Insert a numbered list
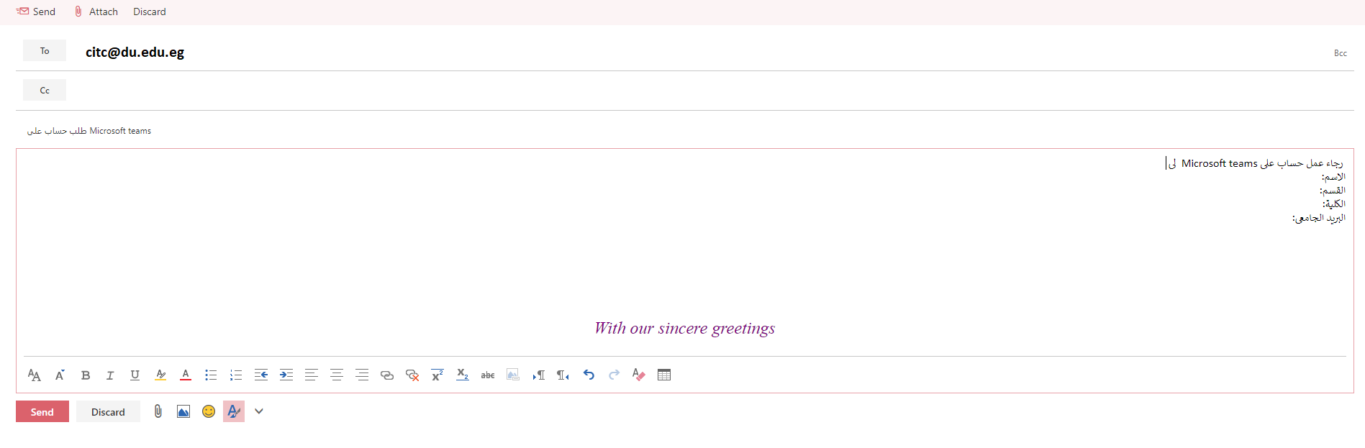 click(x=236, y=375)
